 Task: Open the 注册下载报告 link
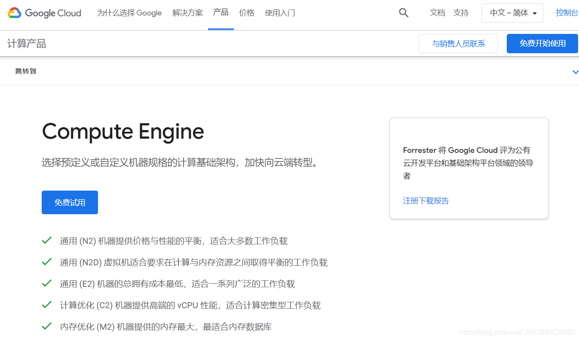click(426, 200)
